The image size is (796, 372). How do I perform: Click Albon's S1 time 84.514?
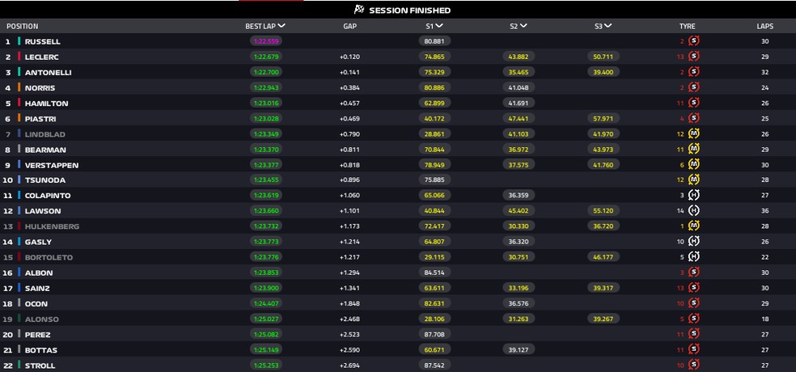pyautogui.click(x=434, y=273)
